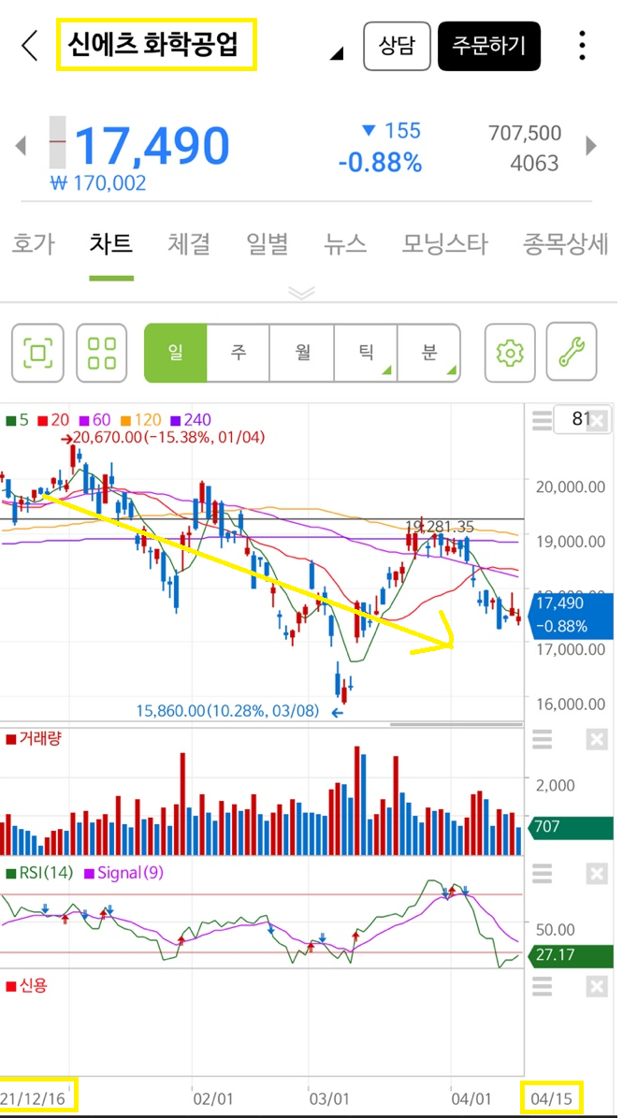
Task: Open chart settings gear icon
Action: click(510, 352)
